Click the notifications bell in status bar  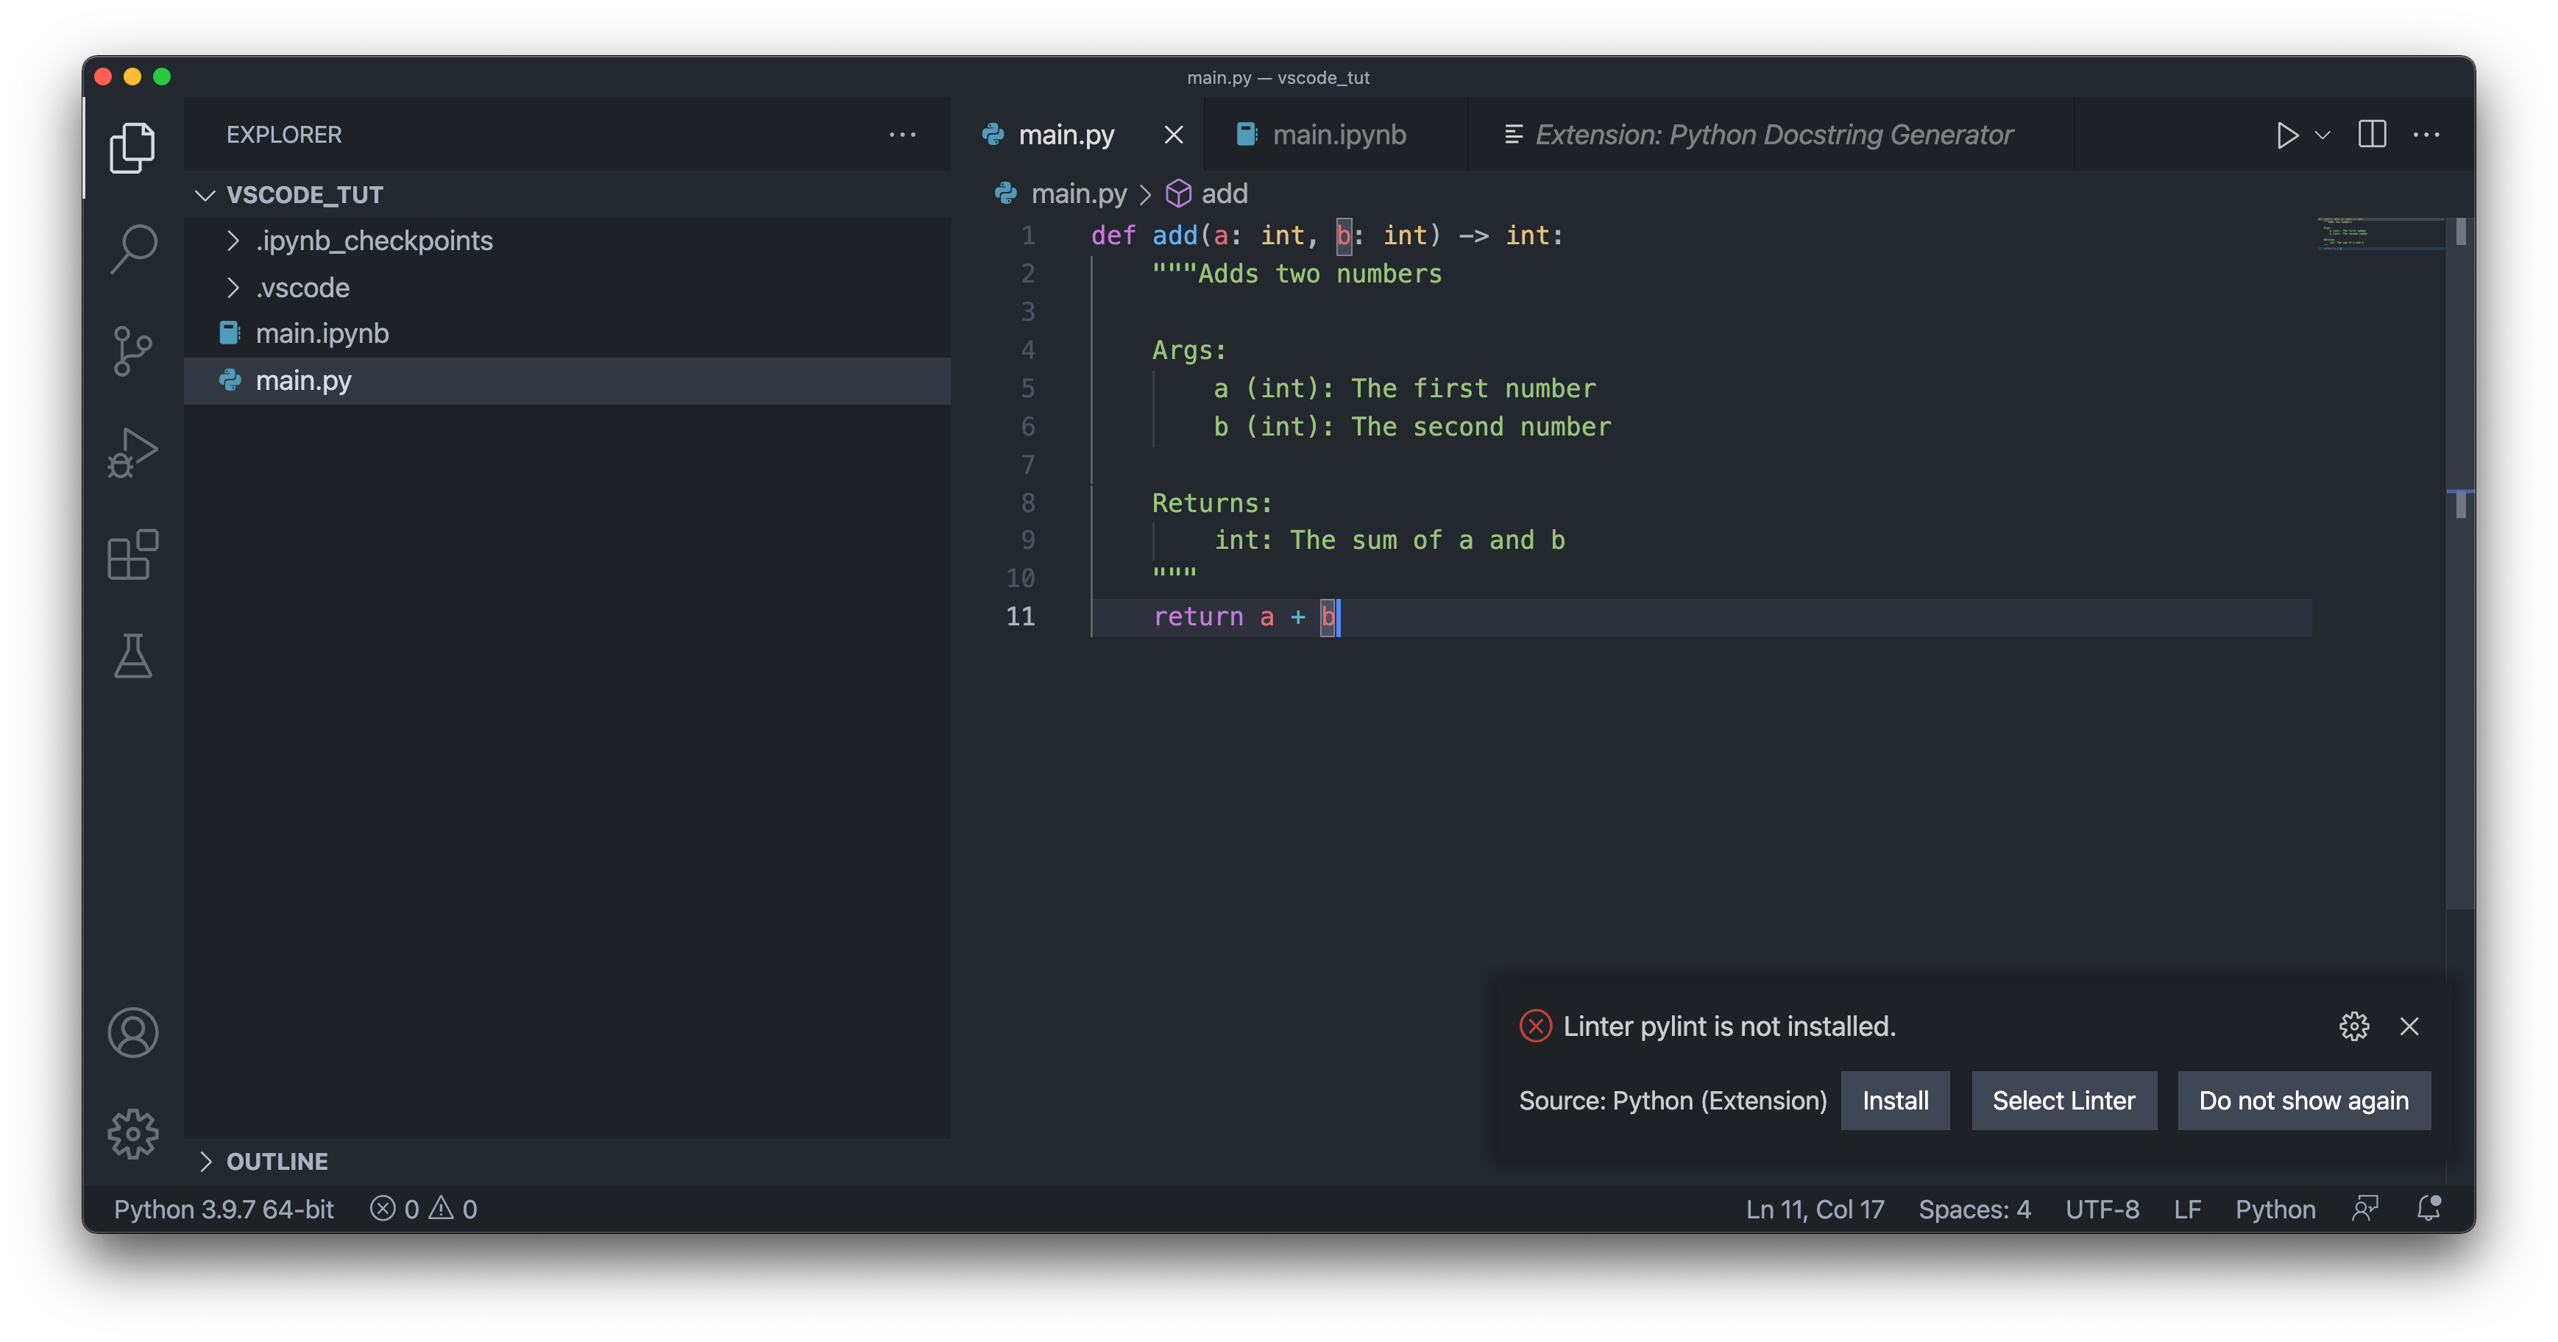(x=2428, y=1208)
